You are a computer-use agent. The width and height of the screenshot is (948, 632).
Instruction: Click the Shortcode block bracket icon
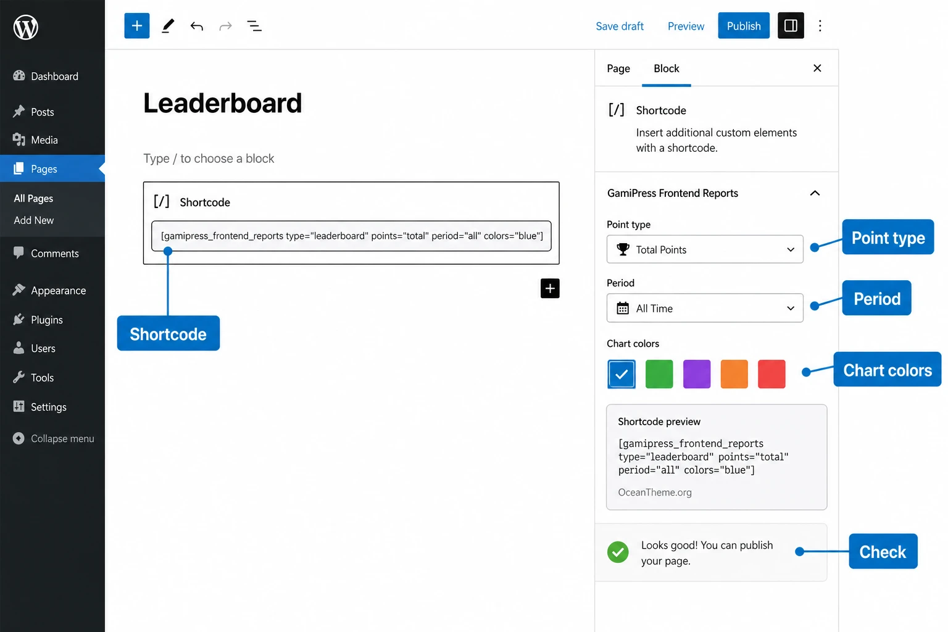click(162, 202)
